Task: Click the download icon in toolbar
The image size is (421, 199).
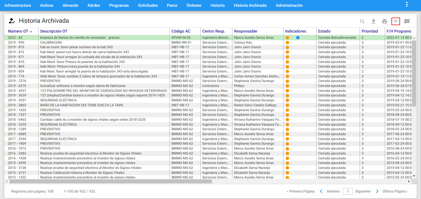Action: click(x=374, y=21)
